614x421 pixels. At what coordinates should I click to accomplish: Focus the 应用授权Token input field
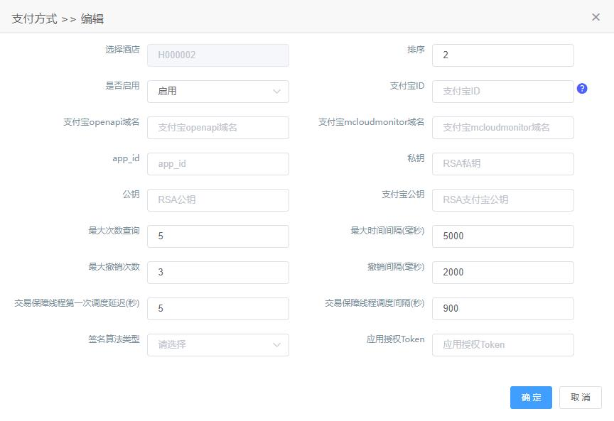[x=503, y=345]
